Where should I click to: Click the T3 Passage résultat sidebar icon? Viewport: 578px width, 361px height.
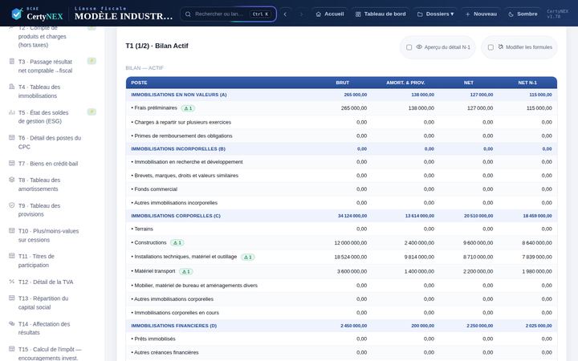click(12, 61)
